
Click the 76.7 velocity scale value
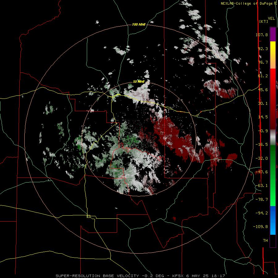pyautogui.click(x=263, y=62)
